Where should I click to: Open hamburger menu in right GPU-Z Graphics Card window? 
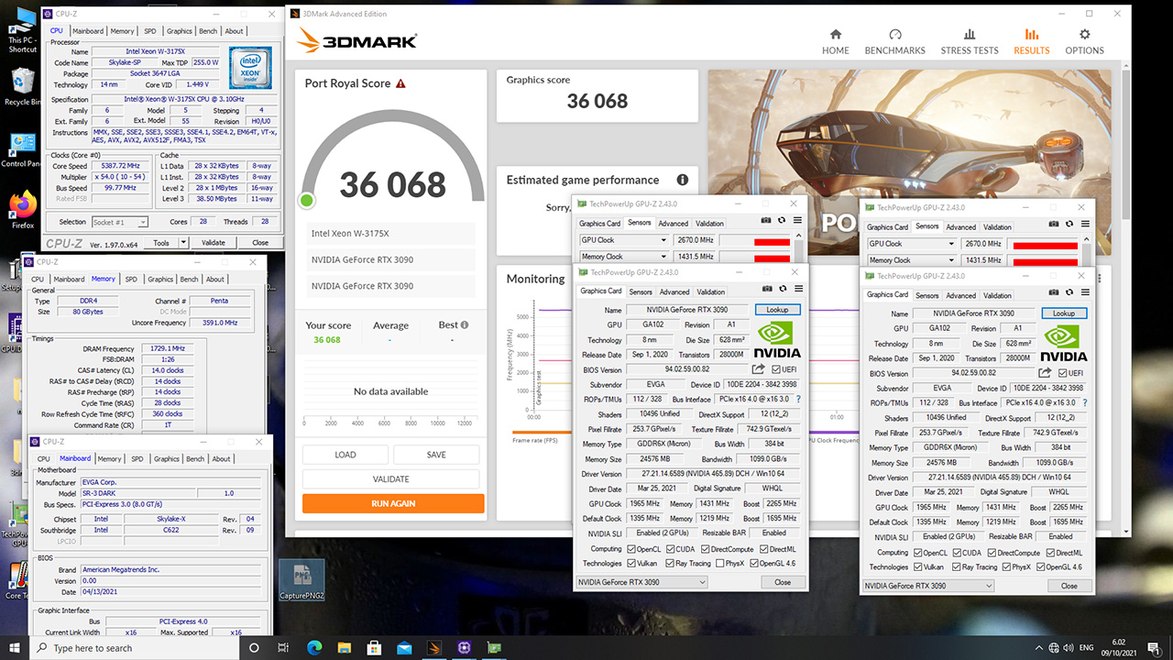pos(1086,293)
